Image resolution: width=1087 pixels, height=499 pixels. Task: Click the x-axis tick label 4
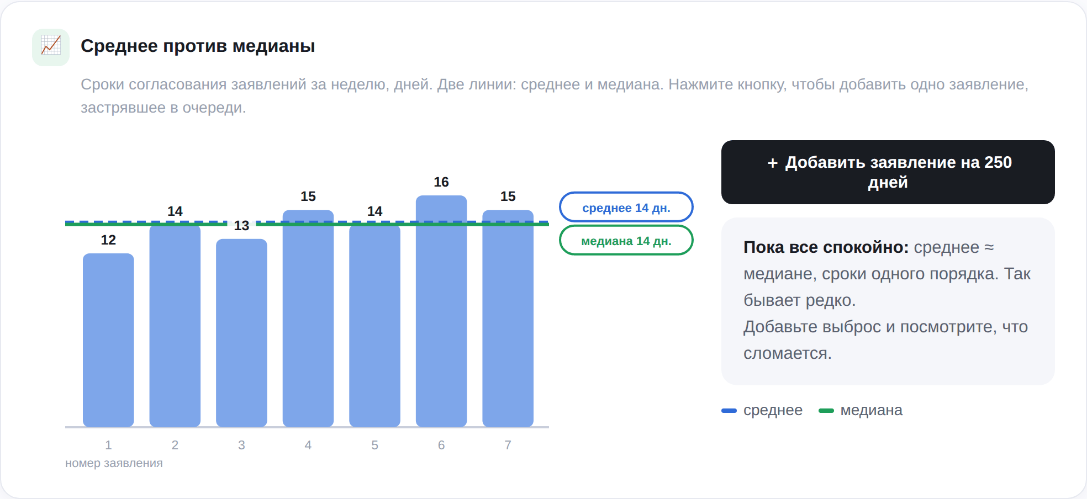pyautogui.click(x=308, y=445)
